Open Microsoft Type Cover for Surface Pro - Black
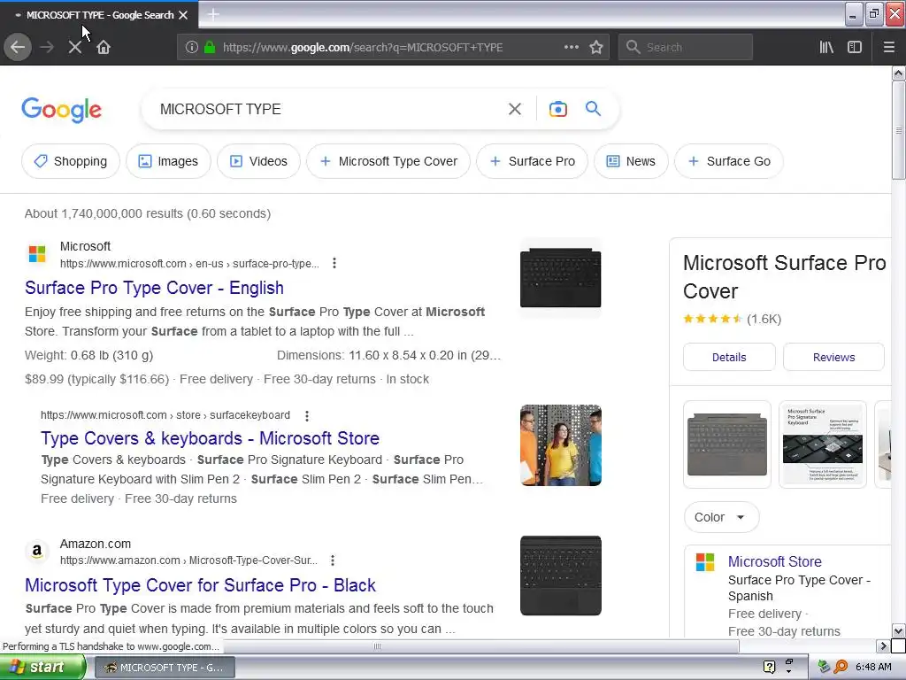This screenshot has width=906, height=680. [200, 585]
